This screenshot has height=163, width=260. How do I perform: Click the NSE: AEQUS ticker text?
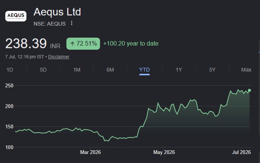point(49,24)
